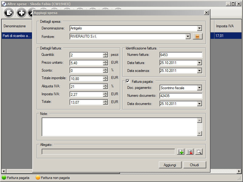Select row Parti di ricambio a...
243x182 pixels.
pyautogui.click(x=17, y=36)
